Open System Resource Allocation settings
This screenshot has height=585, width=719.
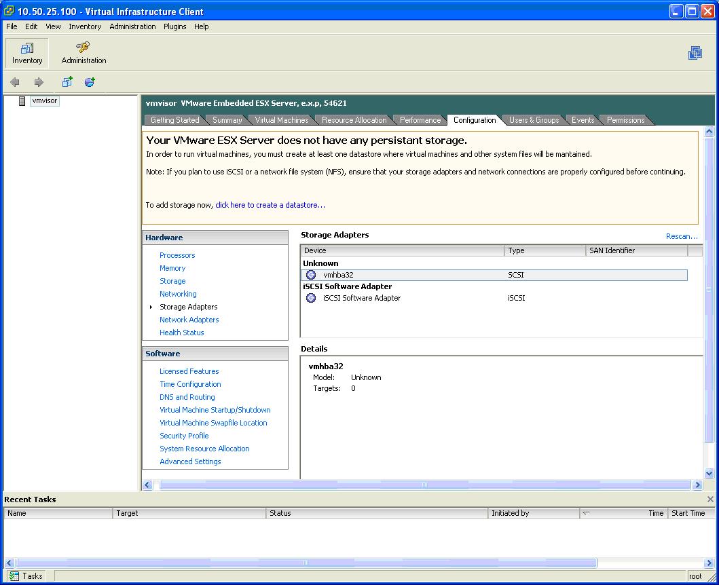coord(204,449)
